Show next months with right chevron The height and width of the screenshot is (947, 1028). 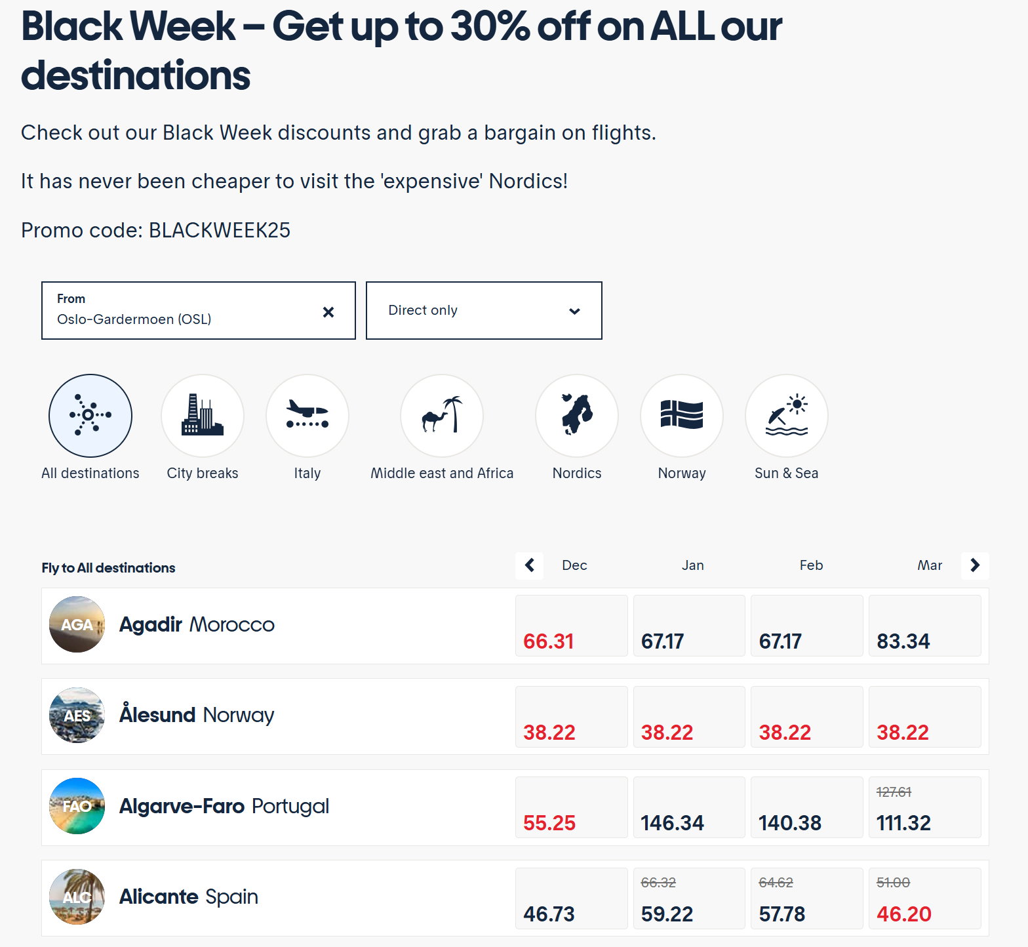pos(975,565)
